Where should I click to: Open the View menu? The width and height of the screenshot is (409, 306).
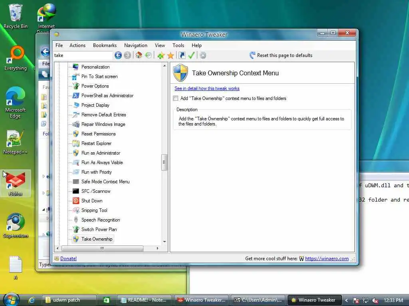click(160, 45)
